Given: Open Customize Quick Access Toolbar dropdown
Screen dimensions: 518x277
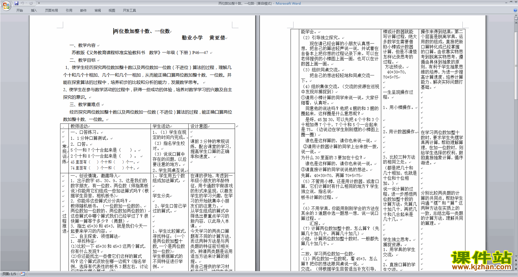Looking at the screenshot, I should pyautogui.click(x=39, y=3).
